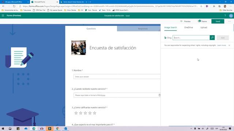Focus the Bing image search field
Screen dimensions: 234x131
tap(191, 37)
